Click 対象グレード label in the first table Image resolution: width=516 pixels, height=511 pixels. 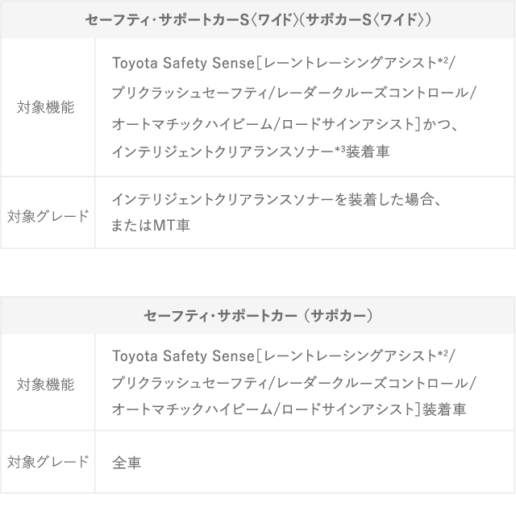48,216
